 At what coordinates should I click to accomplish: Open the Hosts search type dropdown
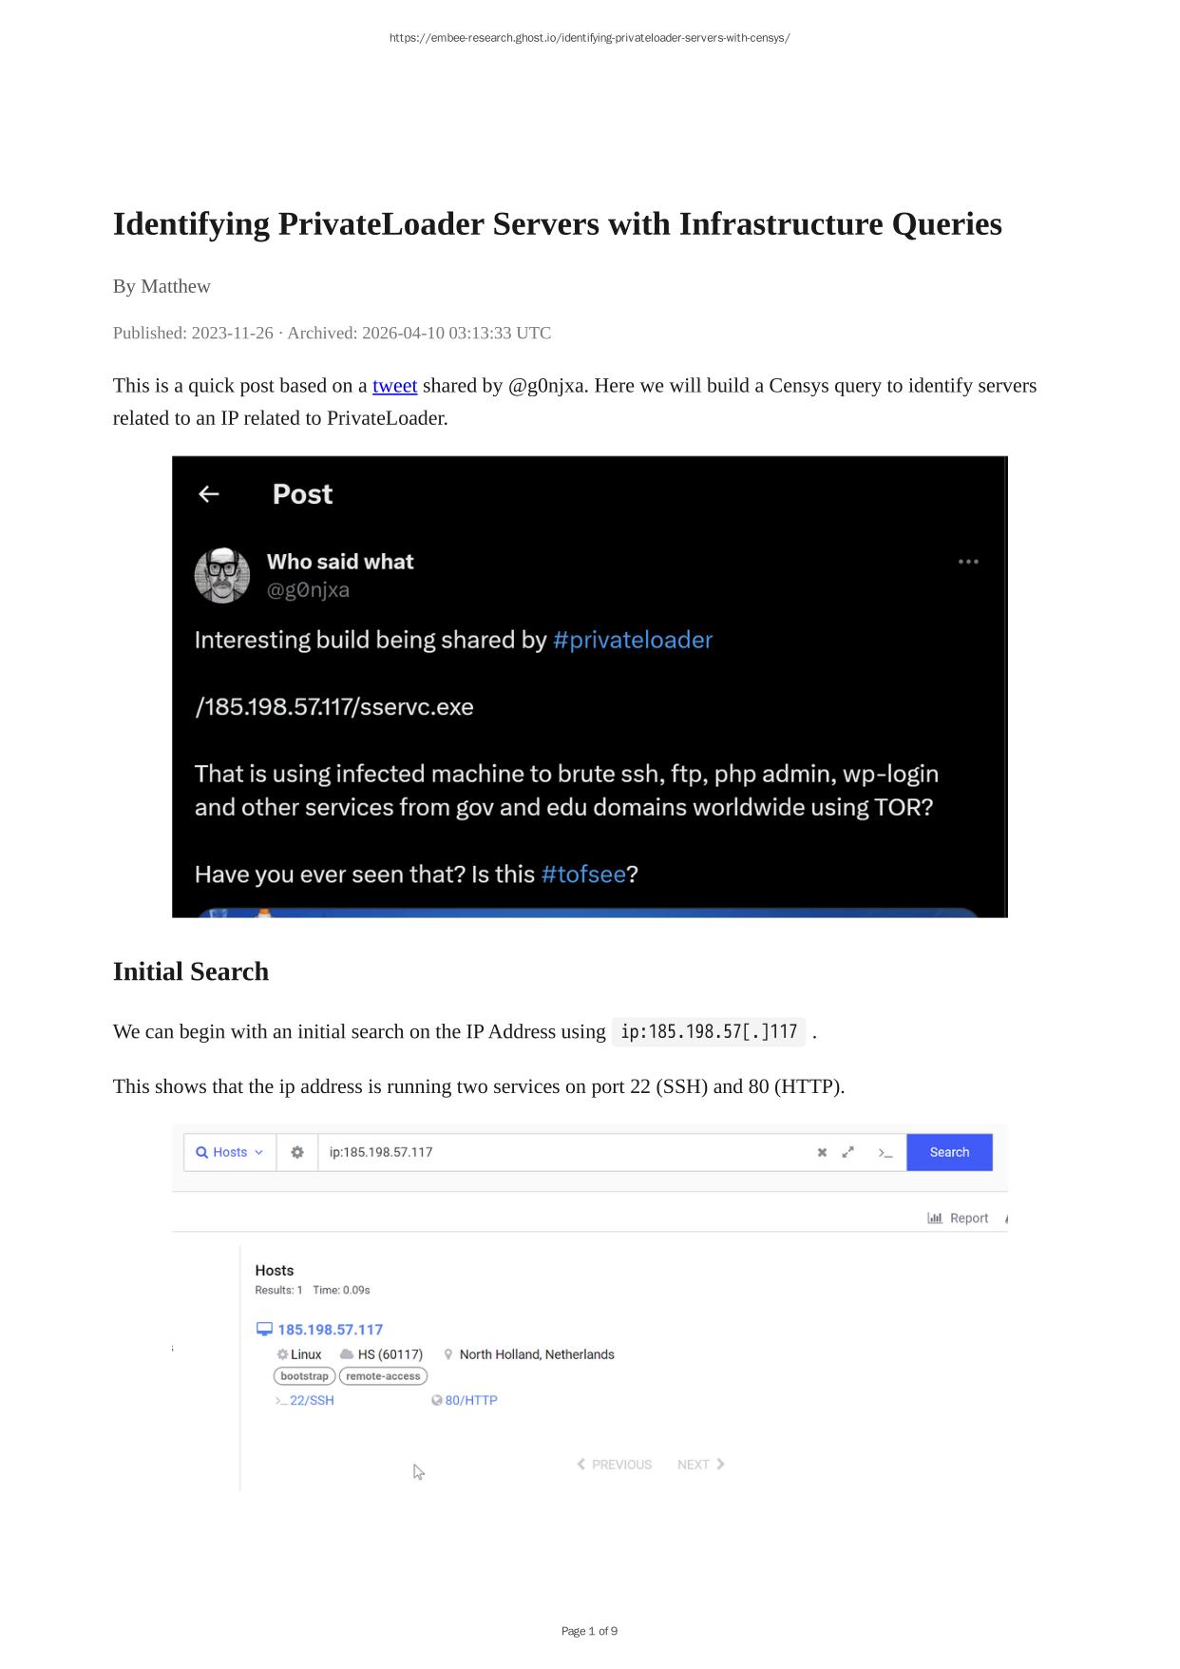coord(230,1152)
